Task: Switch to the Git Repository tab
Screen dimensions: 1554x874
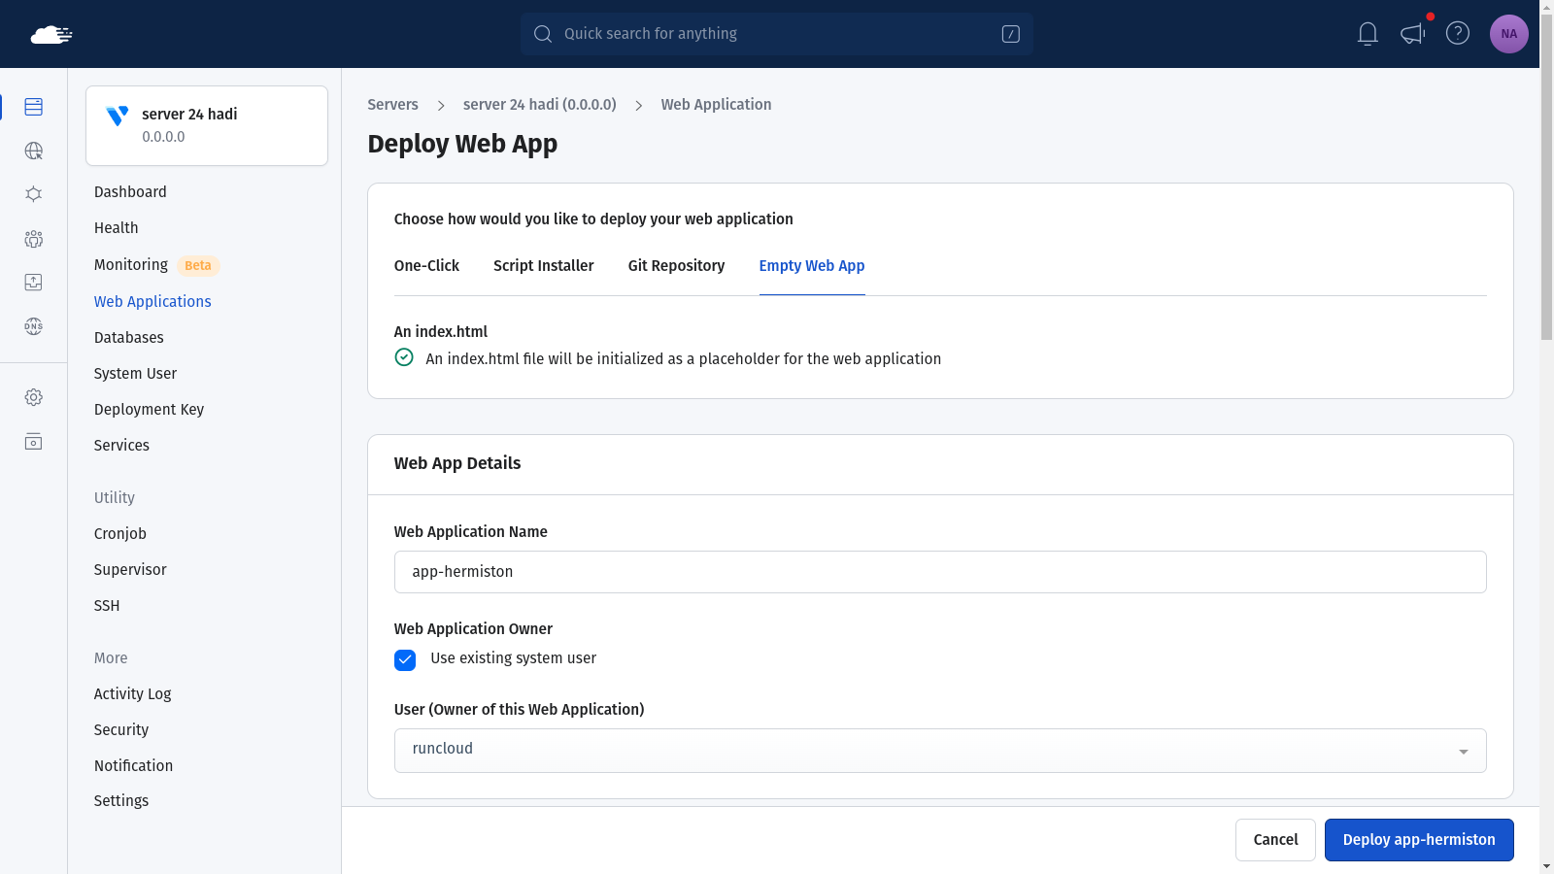Action: click(676, 266)
